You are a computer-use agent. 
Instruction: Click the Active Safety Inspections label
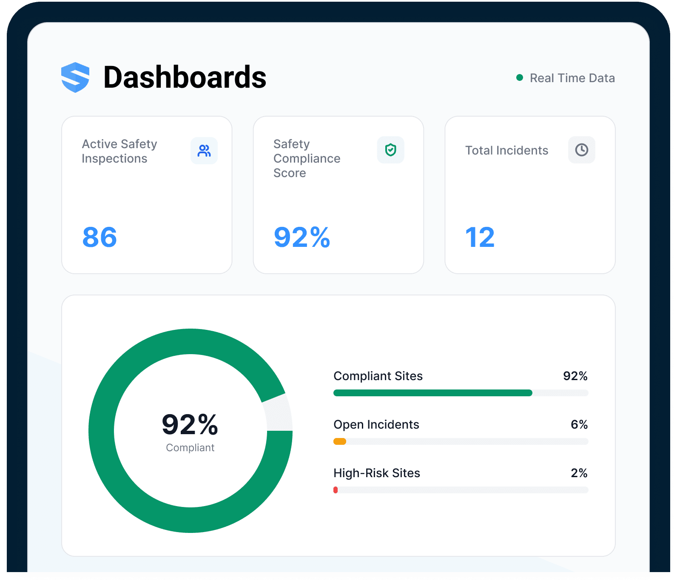point(119,151)
